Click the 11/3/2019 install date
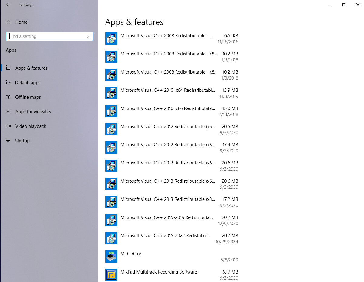 (x=229, y=96)
